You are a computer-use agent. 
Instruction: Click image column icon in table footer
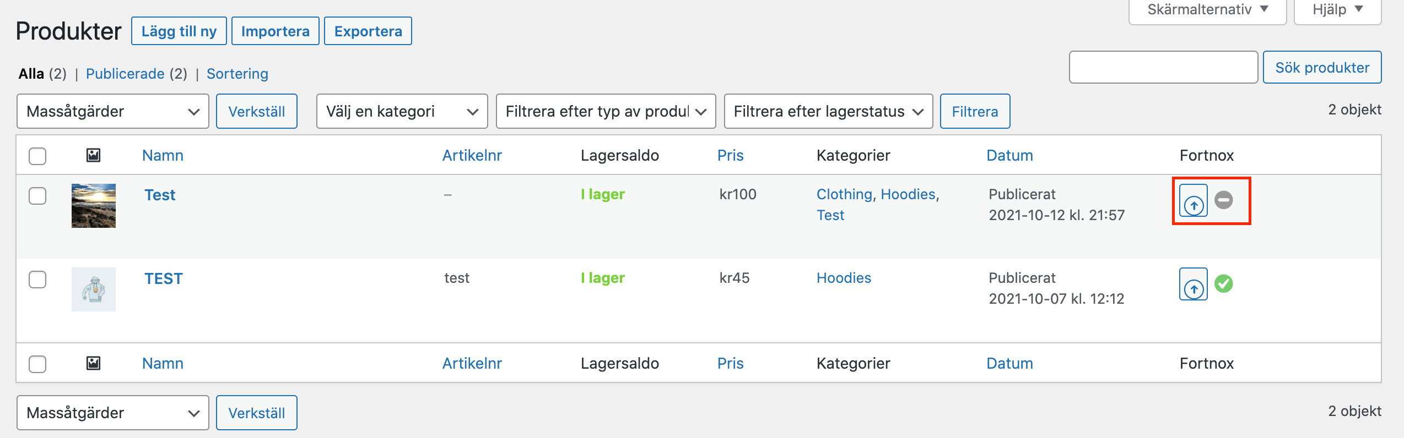click(x=93, y=363)
